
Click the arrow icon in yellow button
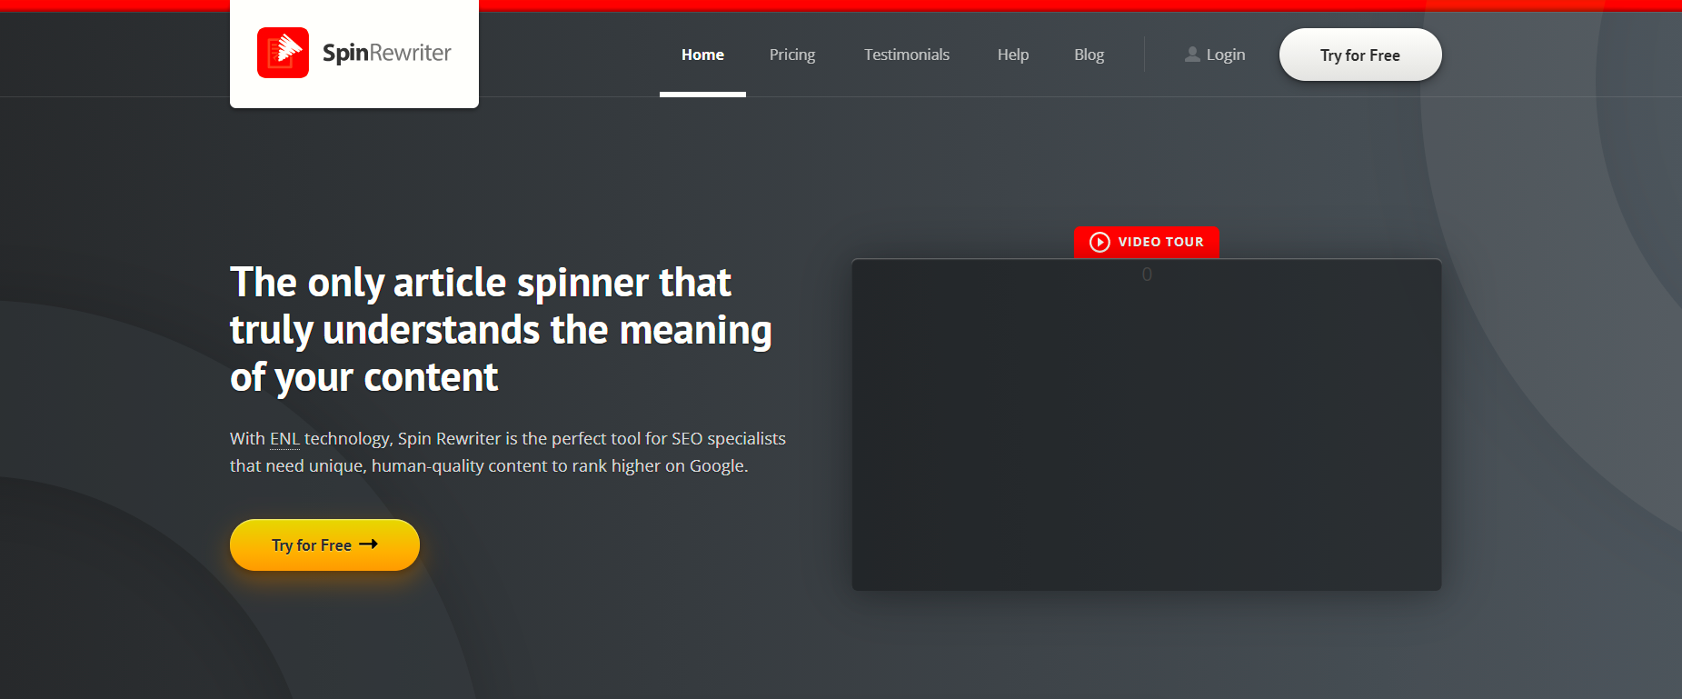pos(368,544)
